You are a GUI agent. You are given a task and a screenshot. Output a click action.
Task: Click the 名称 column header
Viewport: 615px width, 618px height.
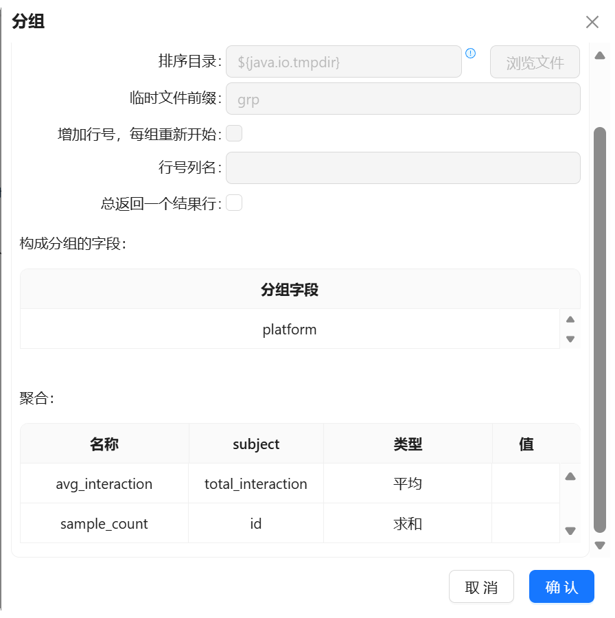point(104,444)
